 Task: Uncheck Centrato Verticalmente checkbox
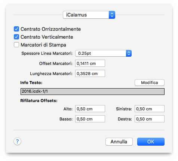pos(16,37)
